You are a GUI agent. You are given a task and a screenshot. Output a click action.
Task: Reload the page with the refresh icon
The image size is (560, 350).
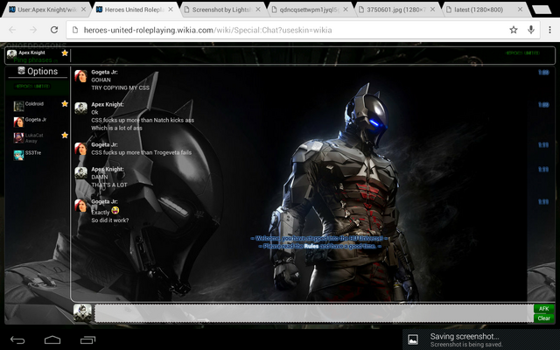(x=54, y=30)
